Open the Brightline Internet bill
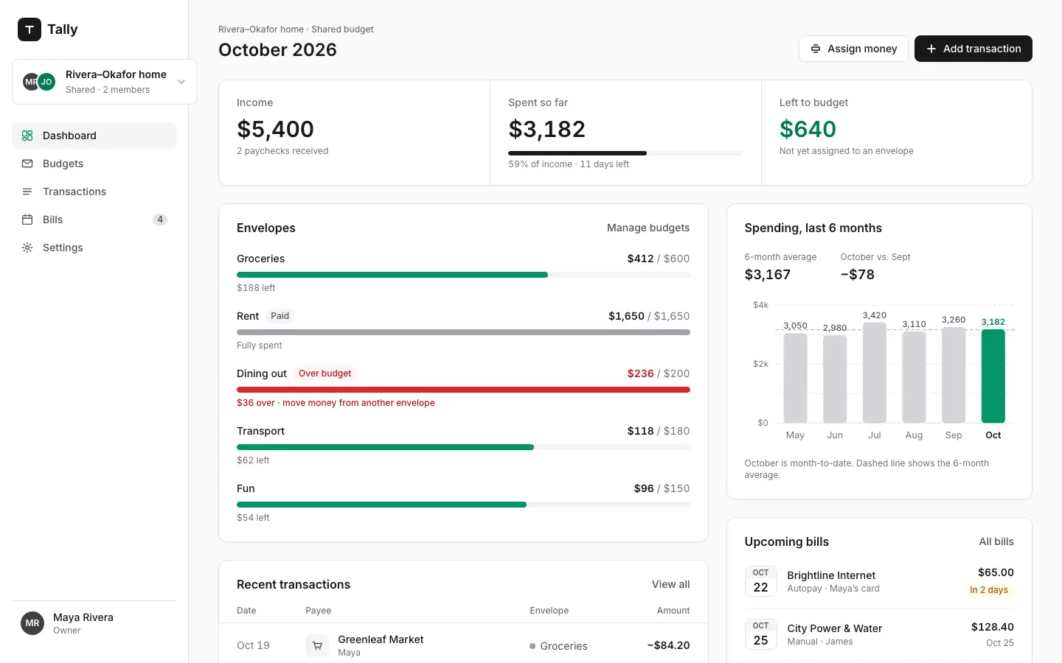 point(879,581)
